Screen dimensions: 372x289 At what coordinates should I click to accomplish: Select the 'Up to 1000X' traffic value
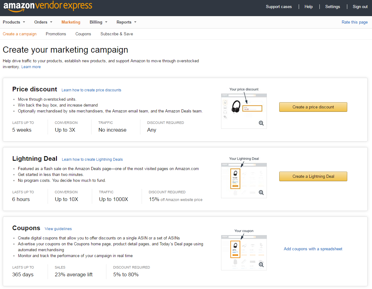(x=113, y=199)
